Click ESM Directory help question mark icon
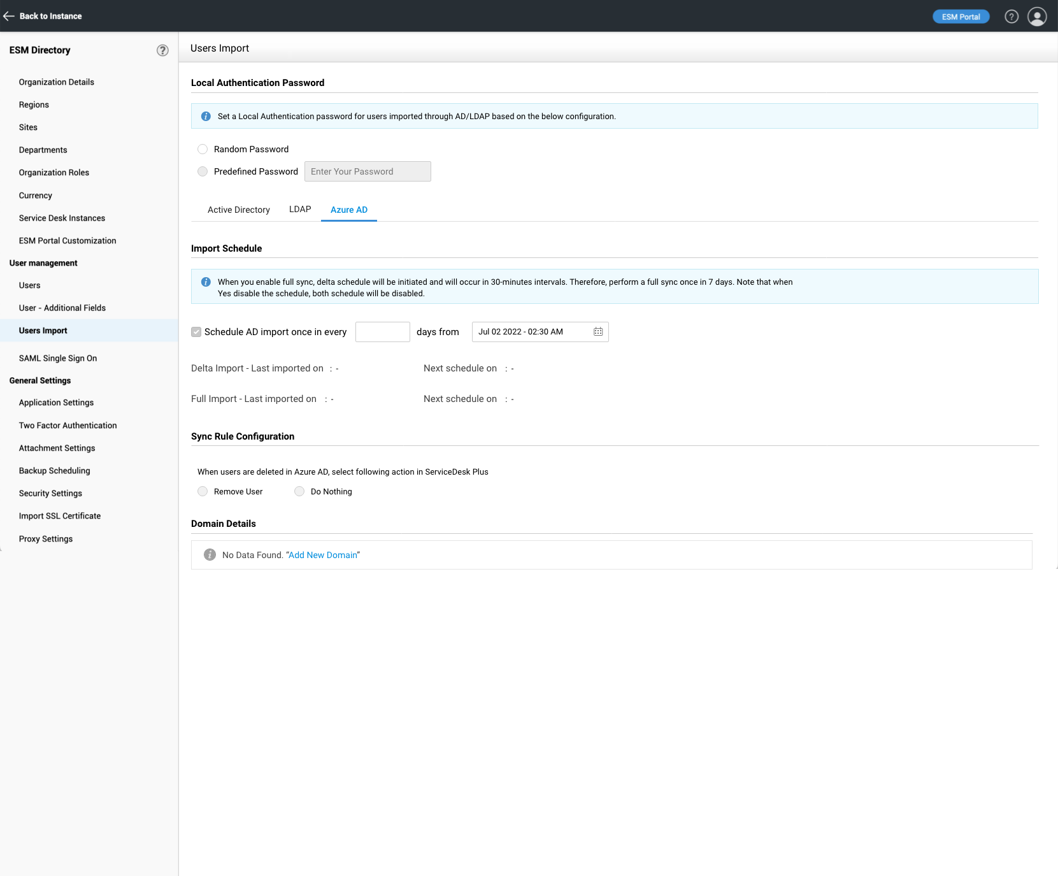1058x876 pixels. 162,50
